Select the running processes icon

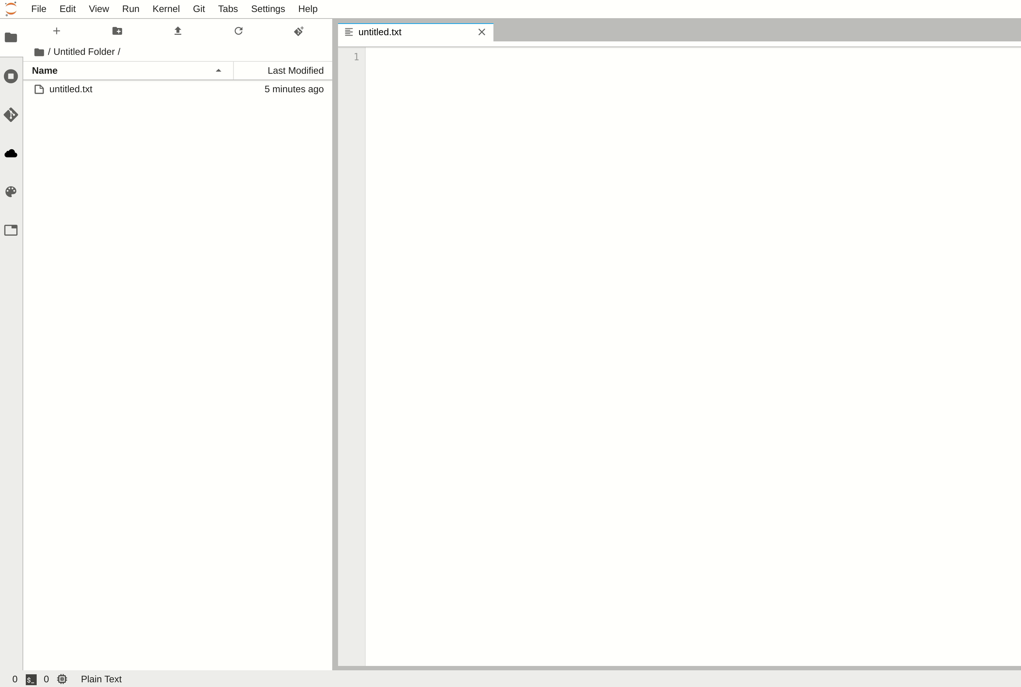click(11, 76)
